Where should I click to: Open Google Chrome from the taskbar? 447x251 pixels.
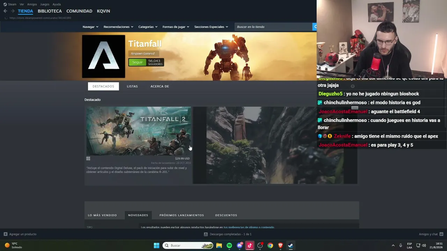click(270, 245)
